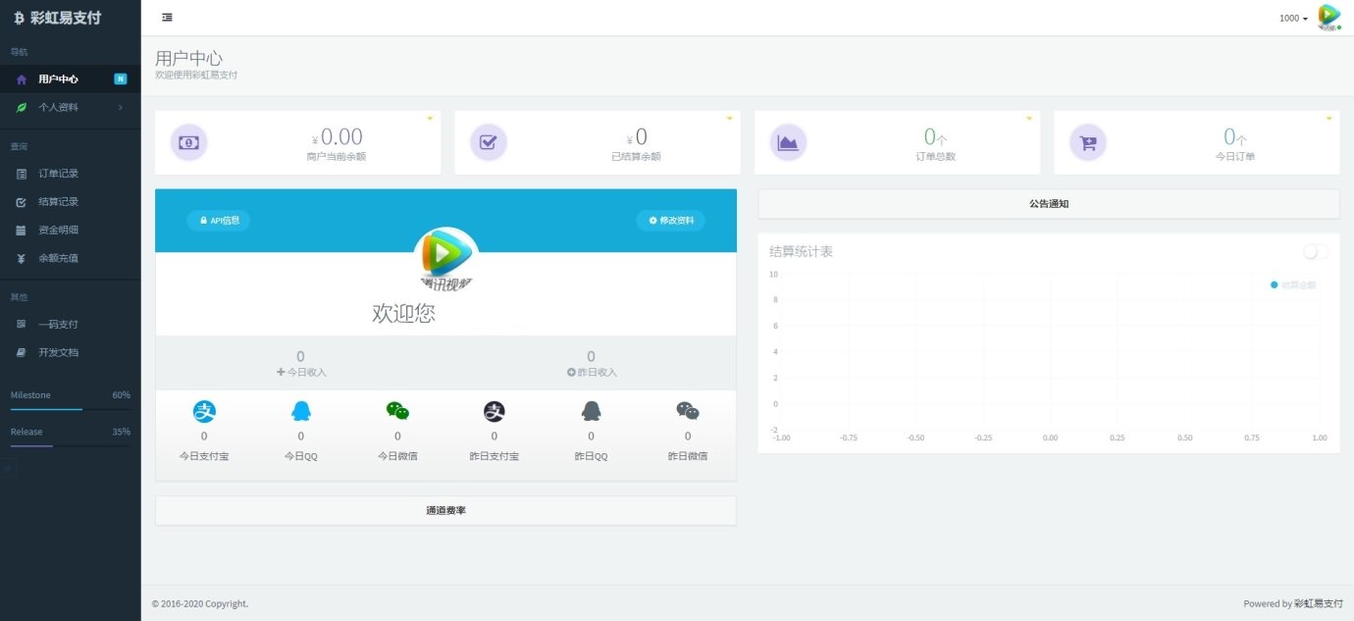Click the ¥0.00 balance value
This screenshot has height=621, width=1354.
[x=337, y=137]
